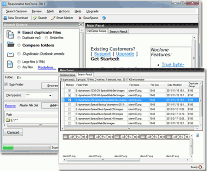Viewport: 207px width, 171px height.
Task: Click the Outlook emails envelope icon
Action: pos(10,54)
